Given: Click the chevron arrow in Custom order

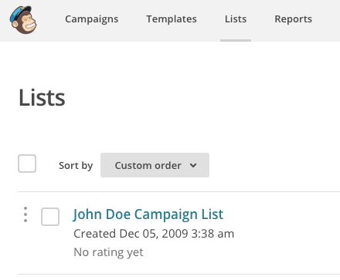Looking at the screenshot, I should tap(193, 165).
